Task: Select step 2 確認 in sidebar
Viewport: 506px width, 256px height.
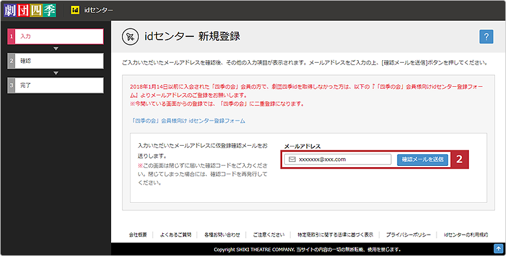Action: tap(56, 61)
